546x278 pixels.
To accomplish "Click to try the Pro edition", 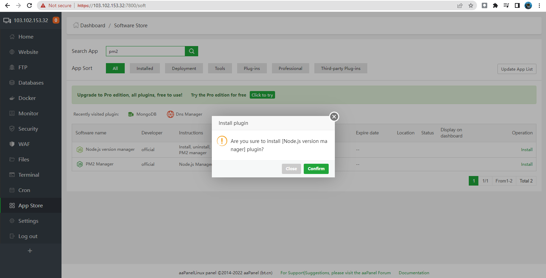I will [x=262, y=95].
